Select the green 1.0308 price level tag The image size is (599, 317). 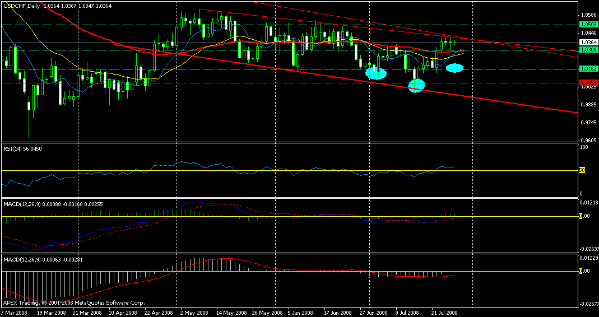click(587, 50)
